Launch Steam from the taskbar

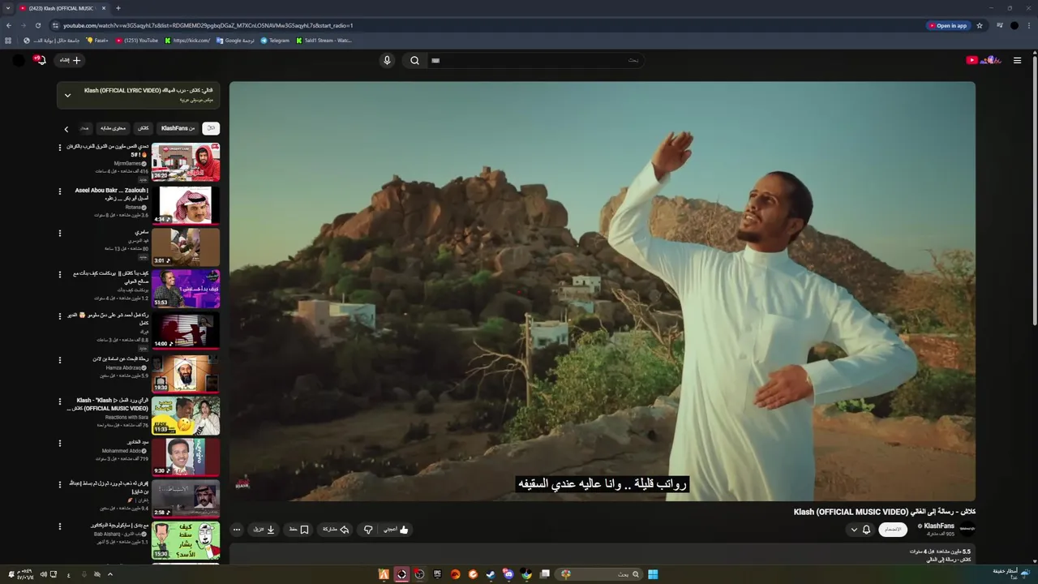491,574
